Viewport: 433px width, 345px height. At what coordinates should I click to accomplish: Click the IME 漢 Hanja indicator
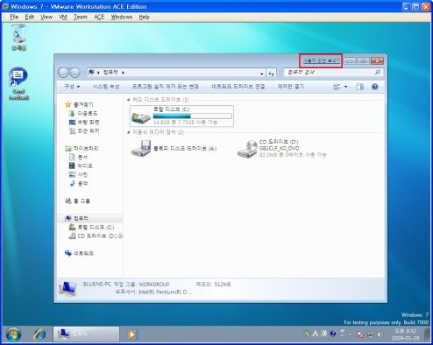click(323, 334)
